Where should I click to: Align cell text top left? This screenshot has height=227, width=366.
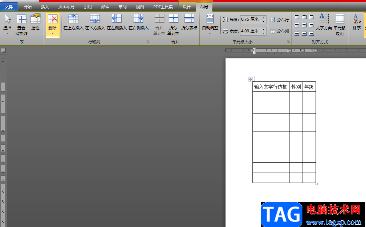click(297, 17)
